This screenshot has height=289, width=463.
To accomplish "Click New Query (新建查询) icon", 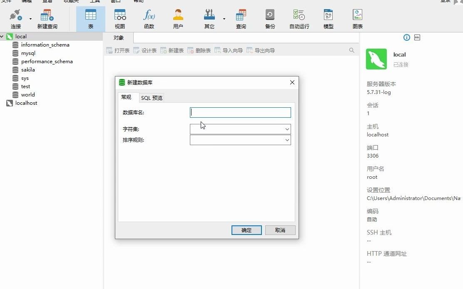I will 47,19.
